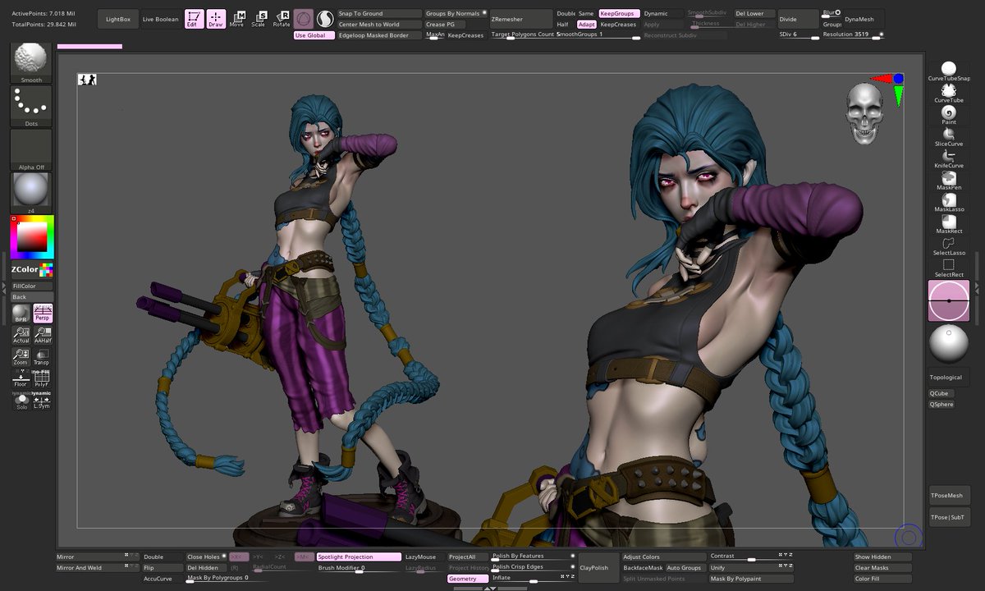Select the Move transform tool
Image resolution: width=985 pixels, height=591 pixels.
point(236,19)
